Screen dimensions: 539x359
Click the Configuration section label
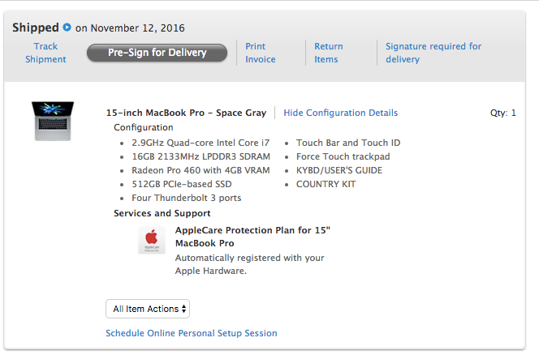pos(143,127)
